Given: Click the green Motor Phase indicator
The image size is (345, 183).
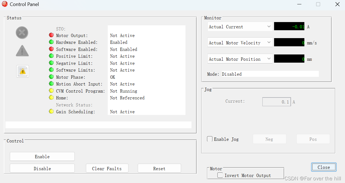Looking at the screenshot, I should [x=51, y=77].
